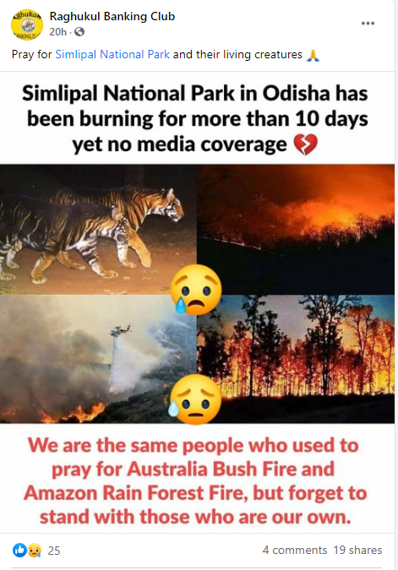Click the burning trees forest photo
Image resolution: width=398 pixels, height=570 pixels.
[x=296, y=359]
